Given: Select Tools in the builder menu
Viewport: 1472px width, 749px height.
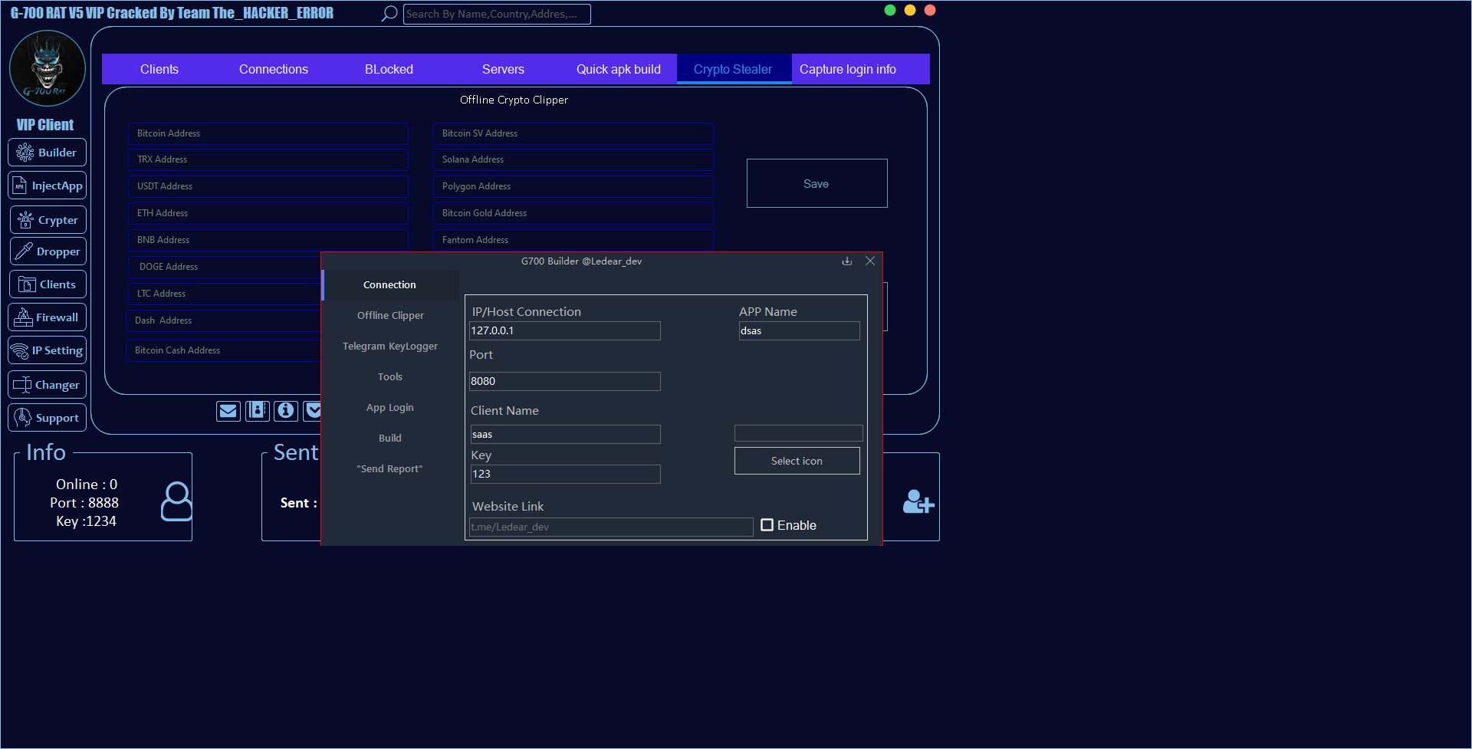Looking at the screenshot, I should (390, 376).
